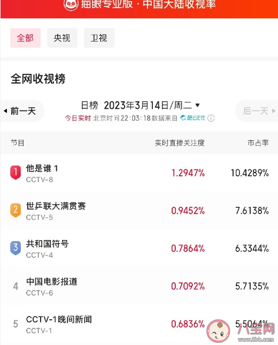Click the red rank 1 badge
278x345 pixels.
[16, 172]
